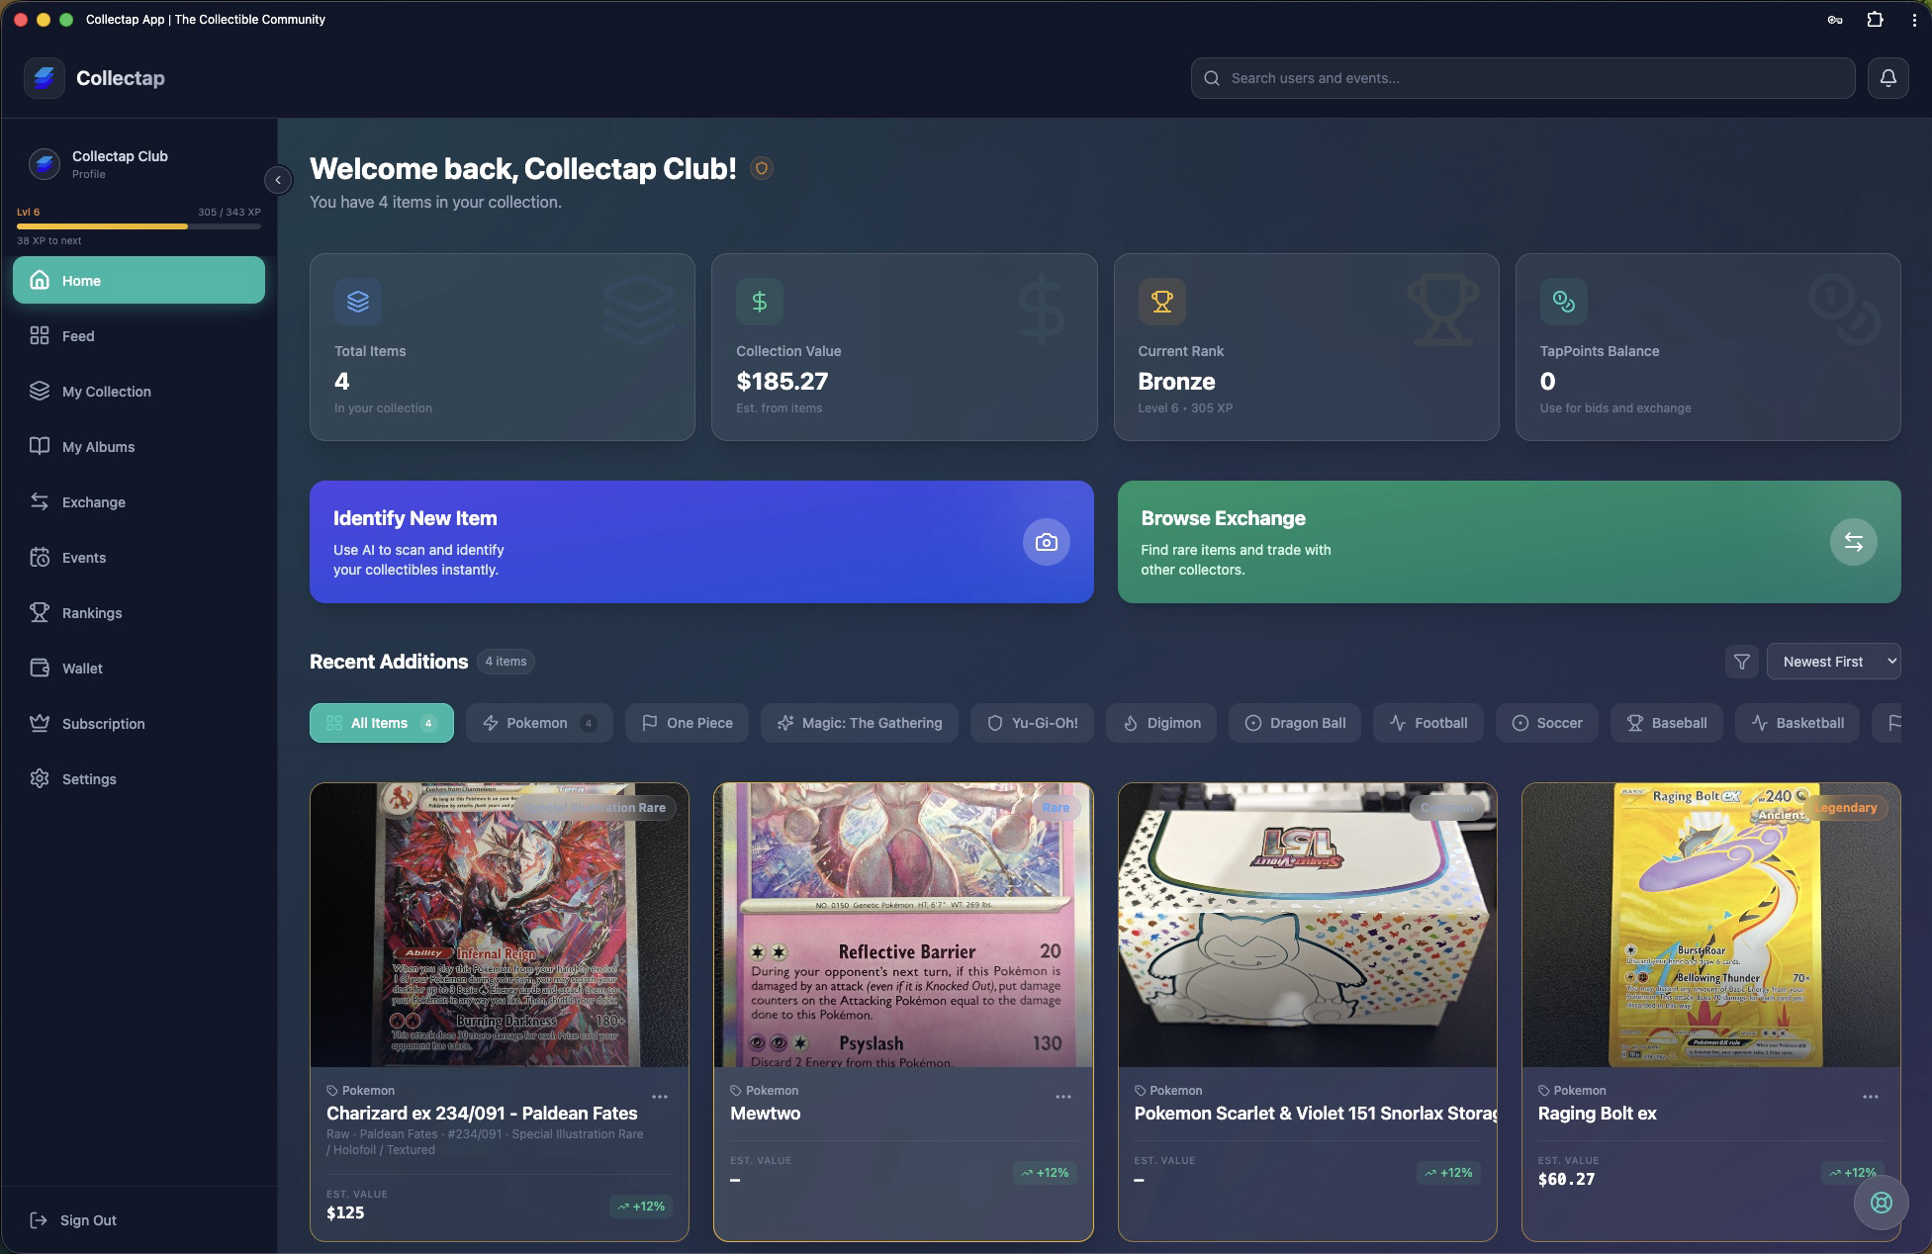Filter by Magic: The Gathering
The height and width of the screenshot is (1254, 1932).
[x=859, y=723]
